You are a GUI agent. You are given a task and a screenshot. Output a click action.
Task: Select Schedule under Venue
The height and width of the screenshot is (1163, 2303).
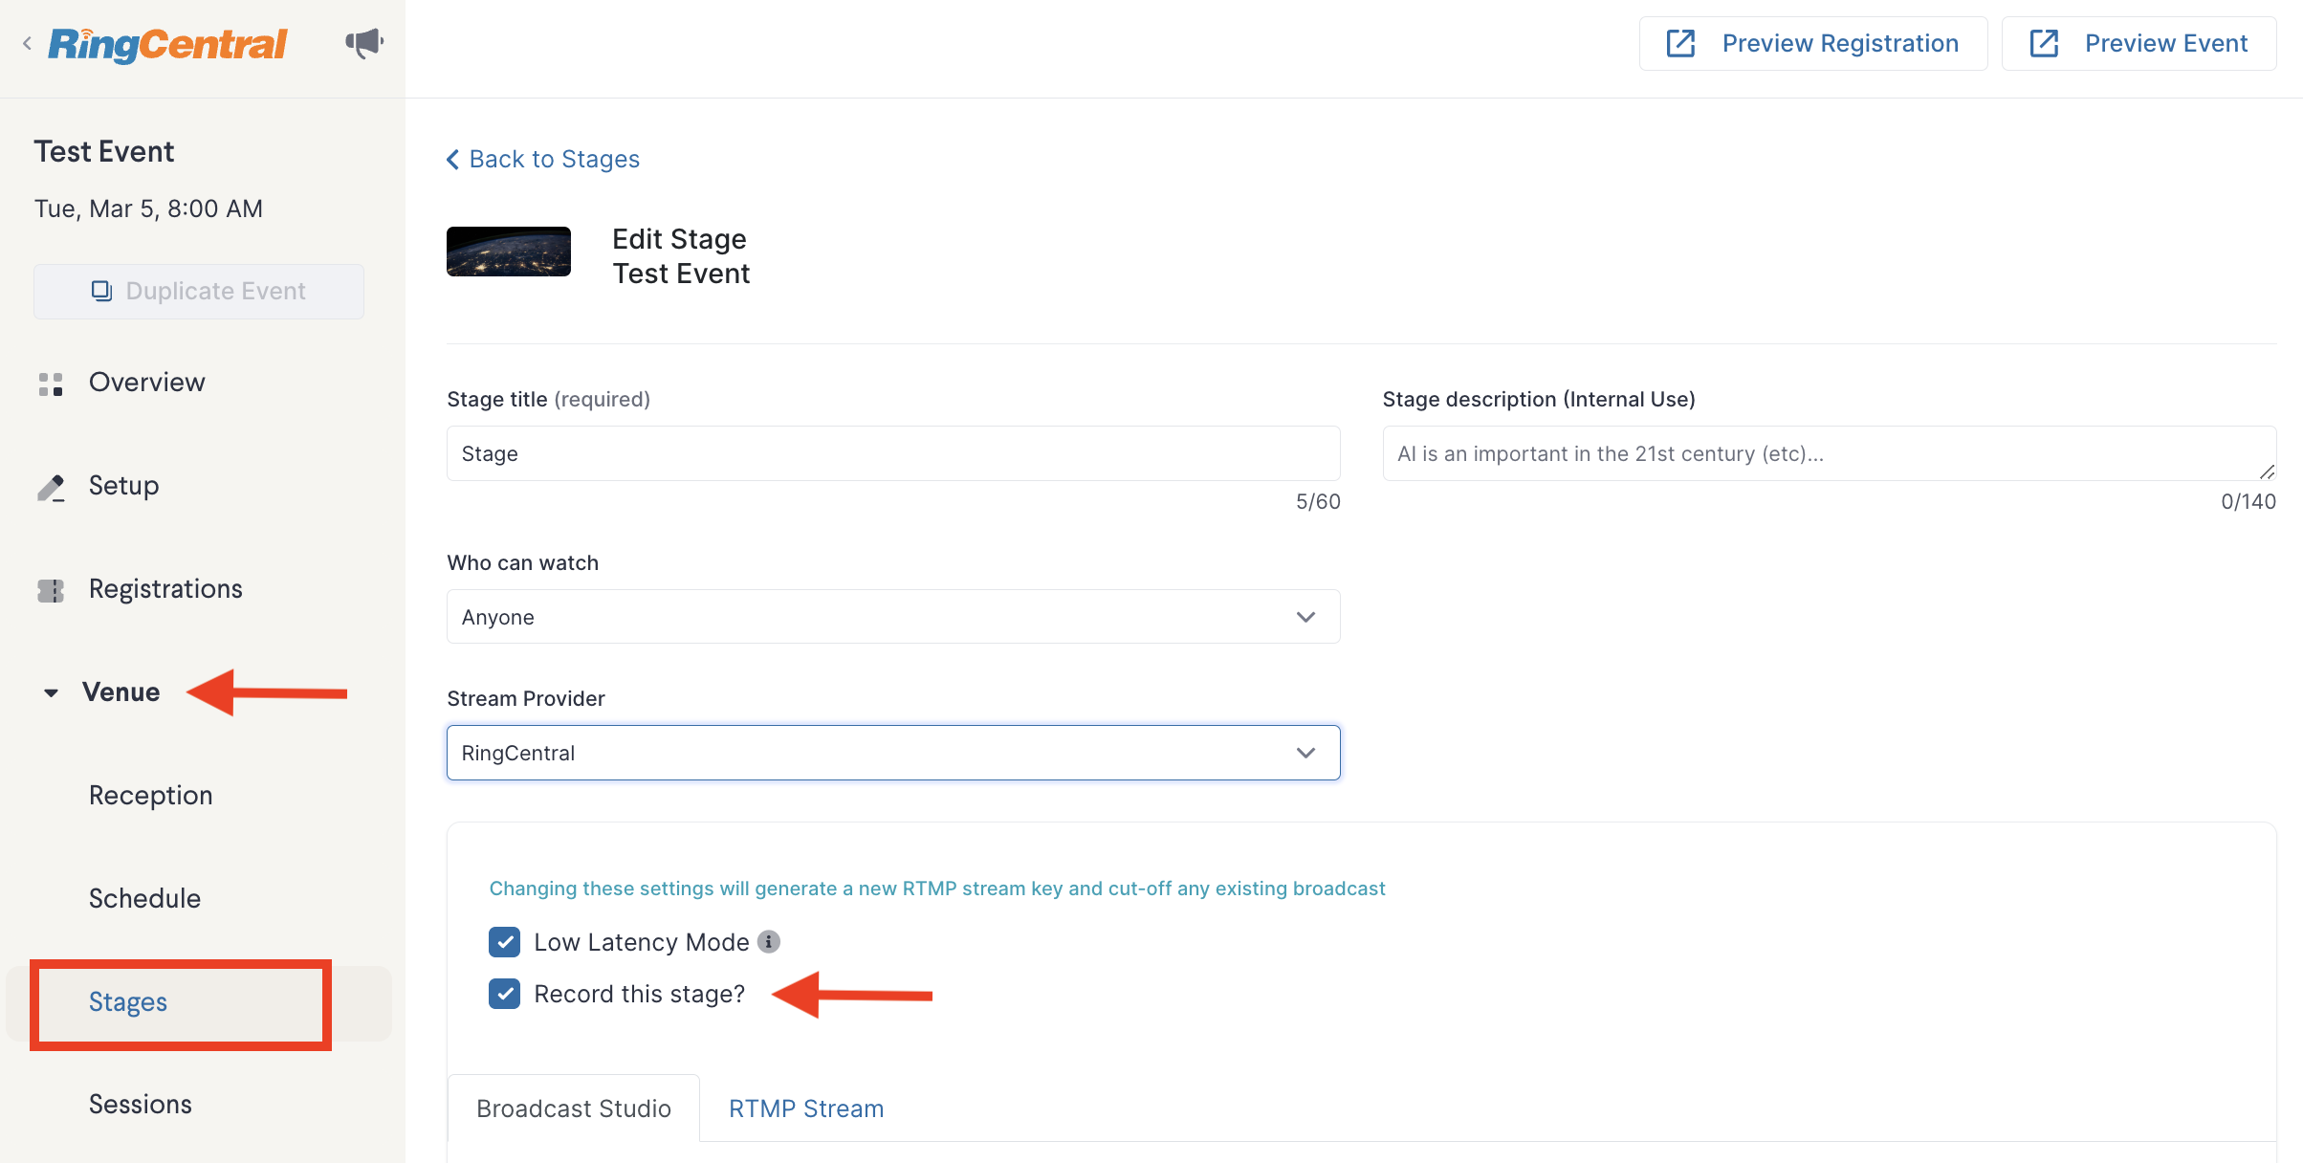coord(144,899)
